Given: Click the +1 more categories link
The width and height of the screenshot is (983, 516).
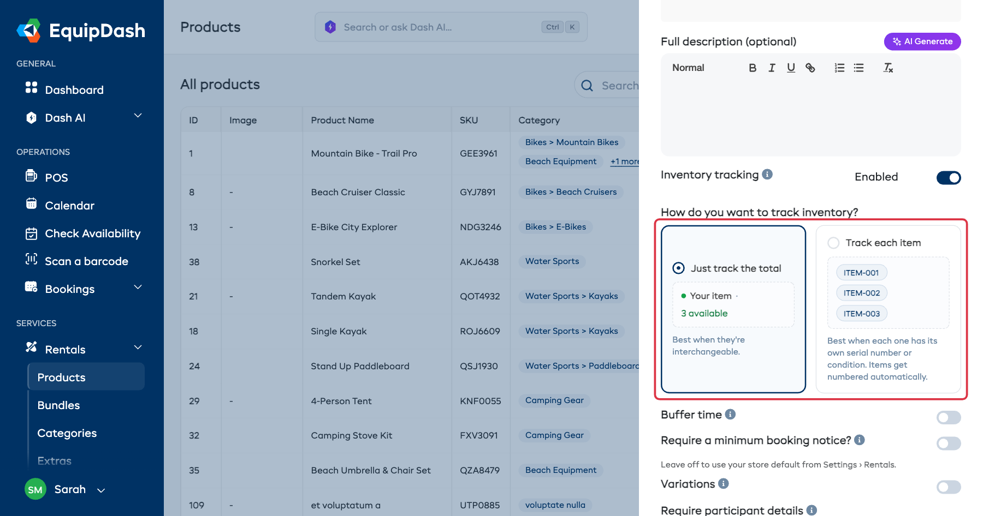Looking at the screenshot, I should [625, 161].
